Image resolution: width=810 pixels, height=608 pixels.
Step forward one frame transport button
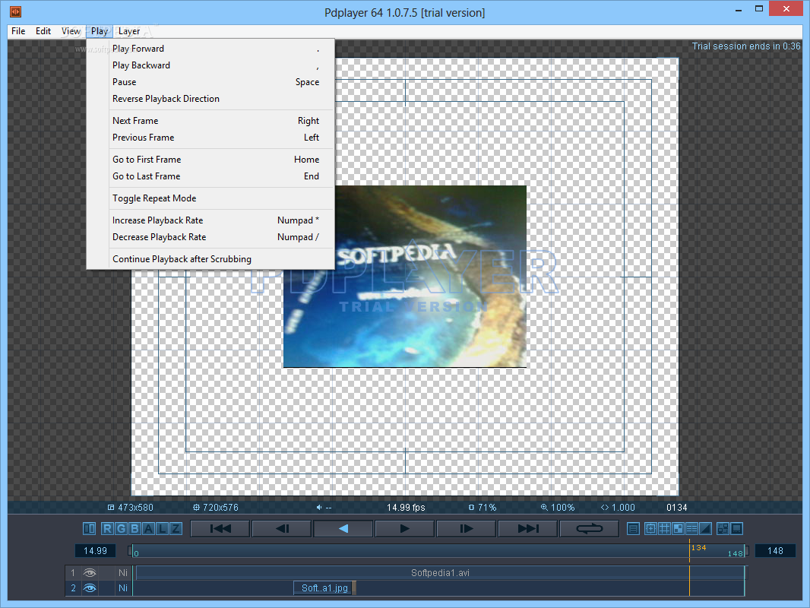tap(467, 528)
